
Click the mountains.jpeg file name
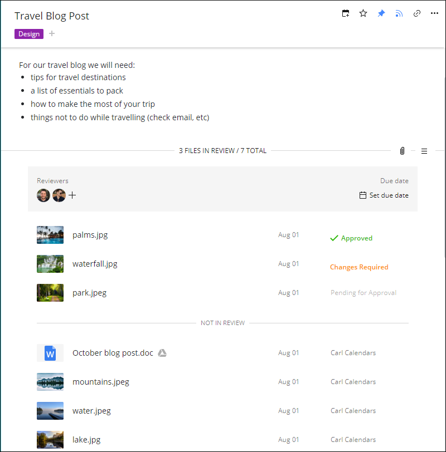click(x=101, y=382)
